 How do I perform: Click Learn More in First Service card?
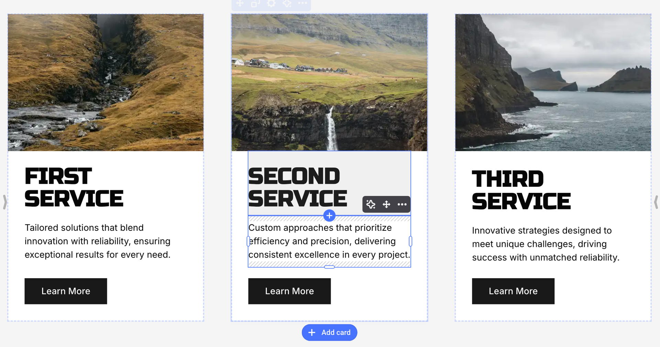[x=66, y=291]
